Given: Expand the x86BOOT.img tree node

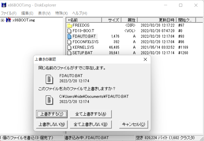Looking at the screenshot, I should click(2, 20).
